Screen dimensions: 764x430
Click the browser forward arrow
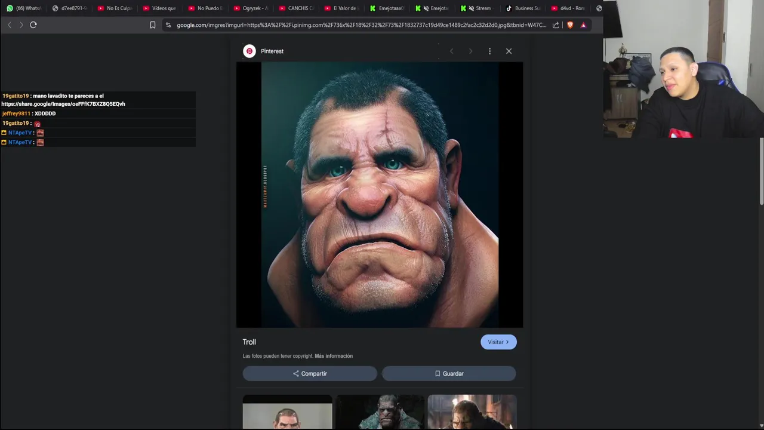(21, 25)
